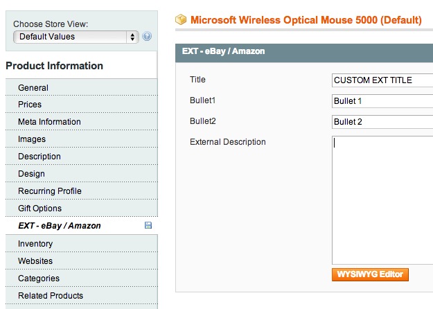Viewport: 433px width, 309px height.
Task: Focus the Title input field
Action: (382, 80)
